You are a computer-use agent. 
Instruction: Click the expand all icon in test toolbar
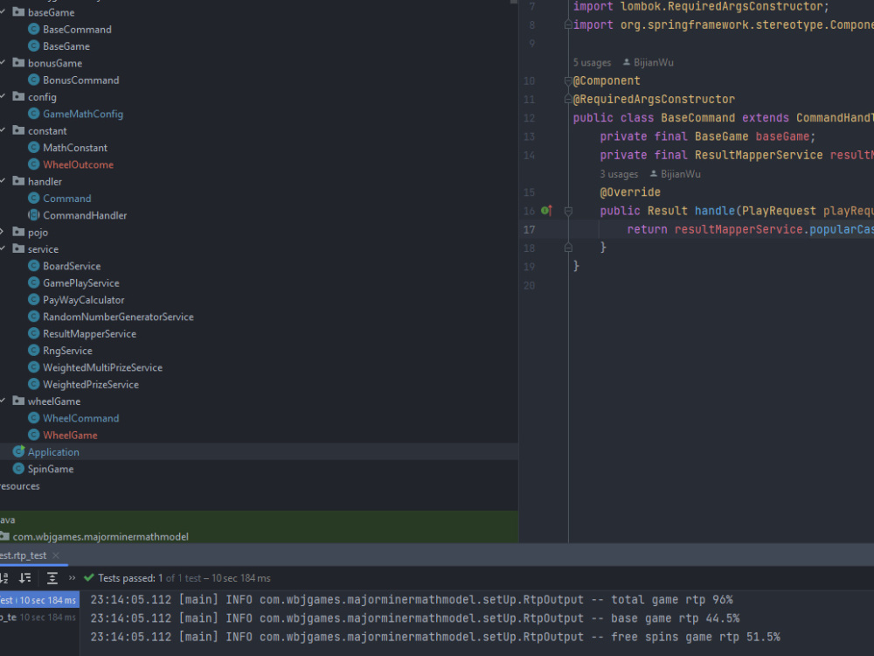pyautogui.click(x=52, y=578)
